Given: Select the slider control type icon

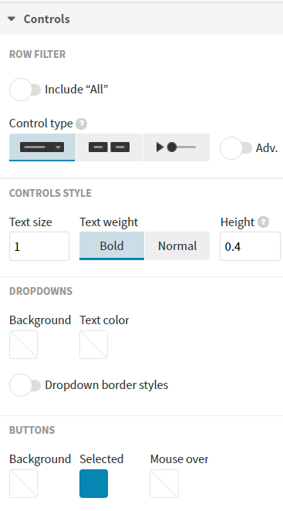Looking at the screenshot, I should pos(177,147).
